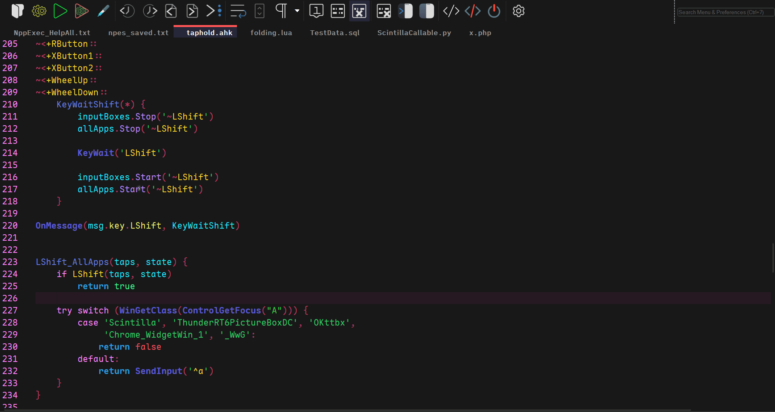775x412 pixels.
Task: Click the panel with small X icon
Action: 384,11
